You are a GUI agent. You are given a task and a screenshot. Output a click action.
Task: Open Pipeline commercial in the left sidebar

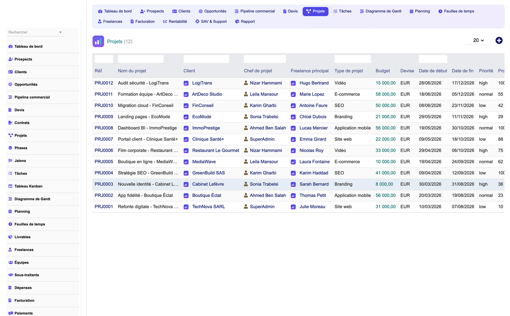(x=32, y=97)
